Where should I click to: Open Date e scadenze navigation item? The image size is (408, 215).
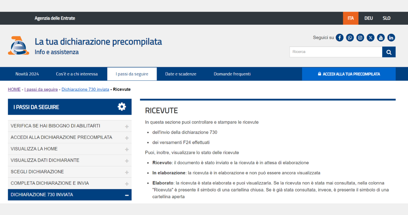181,74
